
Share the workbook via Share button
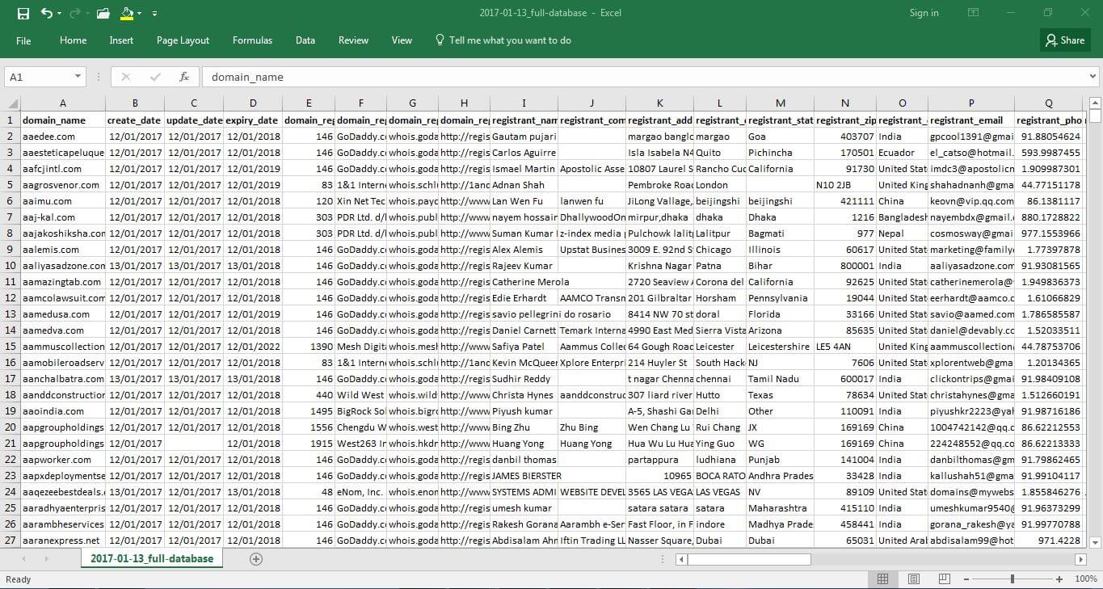1065,40
